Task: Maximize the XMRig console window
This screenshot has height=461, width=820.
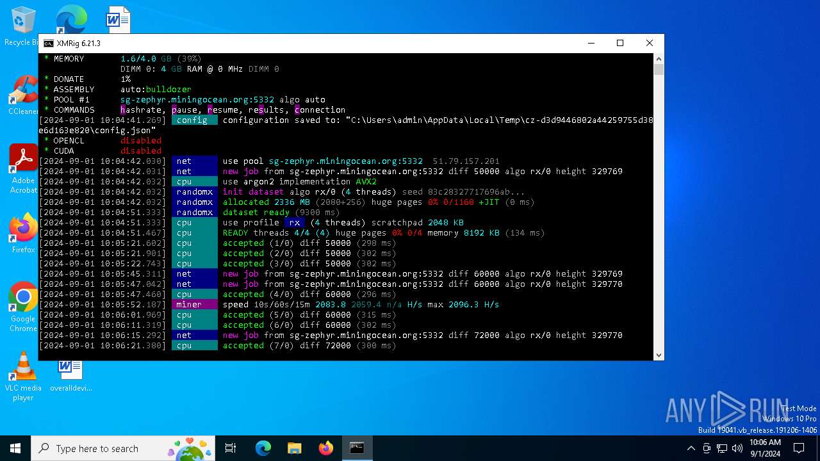Action: (x=619, y=44)
